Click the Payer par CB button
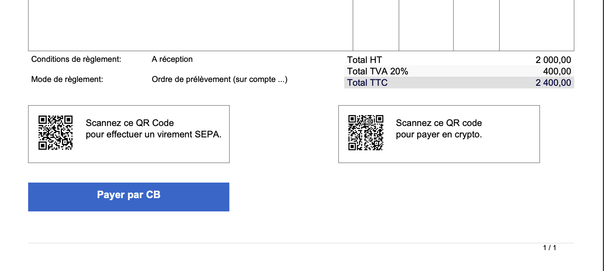The width and height of the screenshot is (604, 271). coord(129,197)
